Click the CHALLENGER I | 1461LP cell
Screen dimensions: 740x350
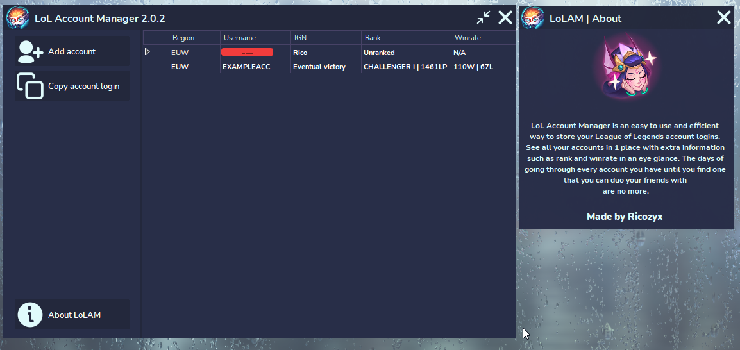pos(406,67)
